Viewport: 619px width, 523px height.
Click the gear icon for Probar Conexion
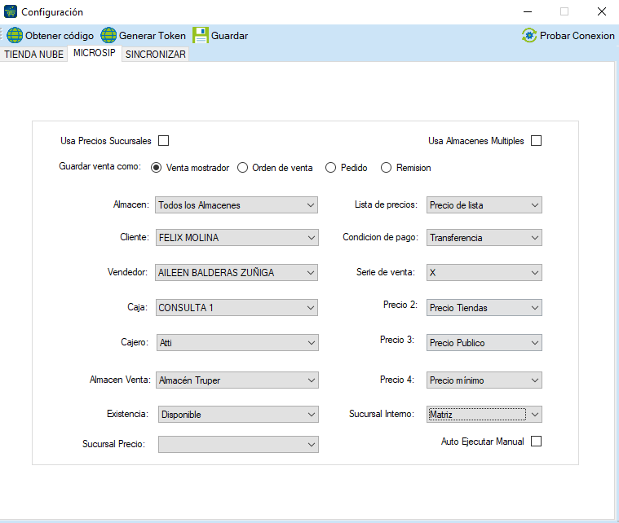pyautogui.click(x=529, y=36)
